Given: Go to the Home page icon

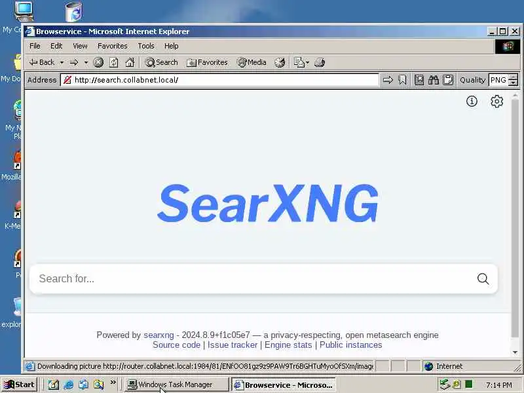Looking at the screenshot, I should (x=130, y=62).
